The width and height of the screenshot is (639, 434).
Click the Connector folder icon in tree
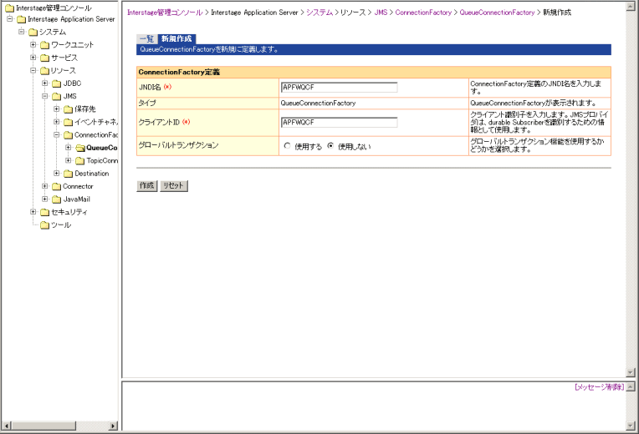[57, 186]
